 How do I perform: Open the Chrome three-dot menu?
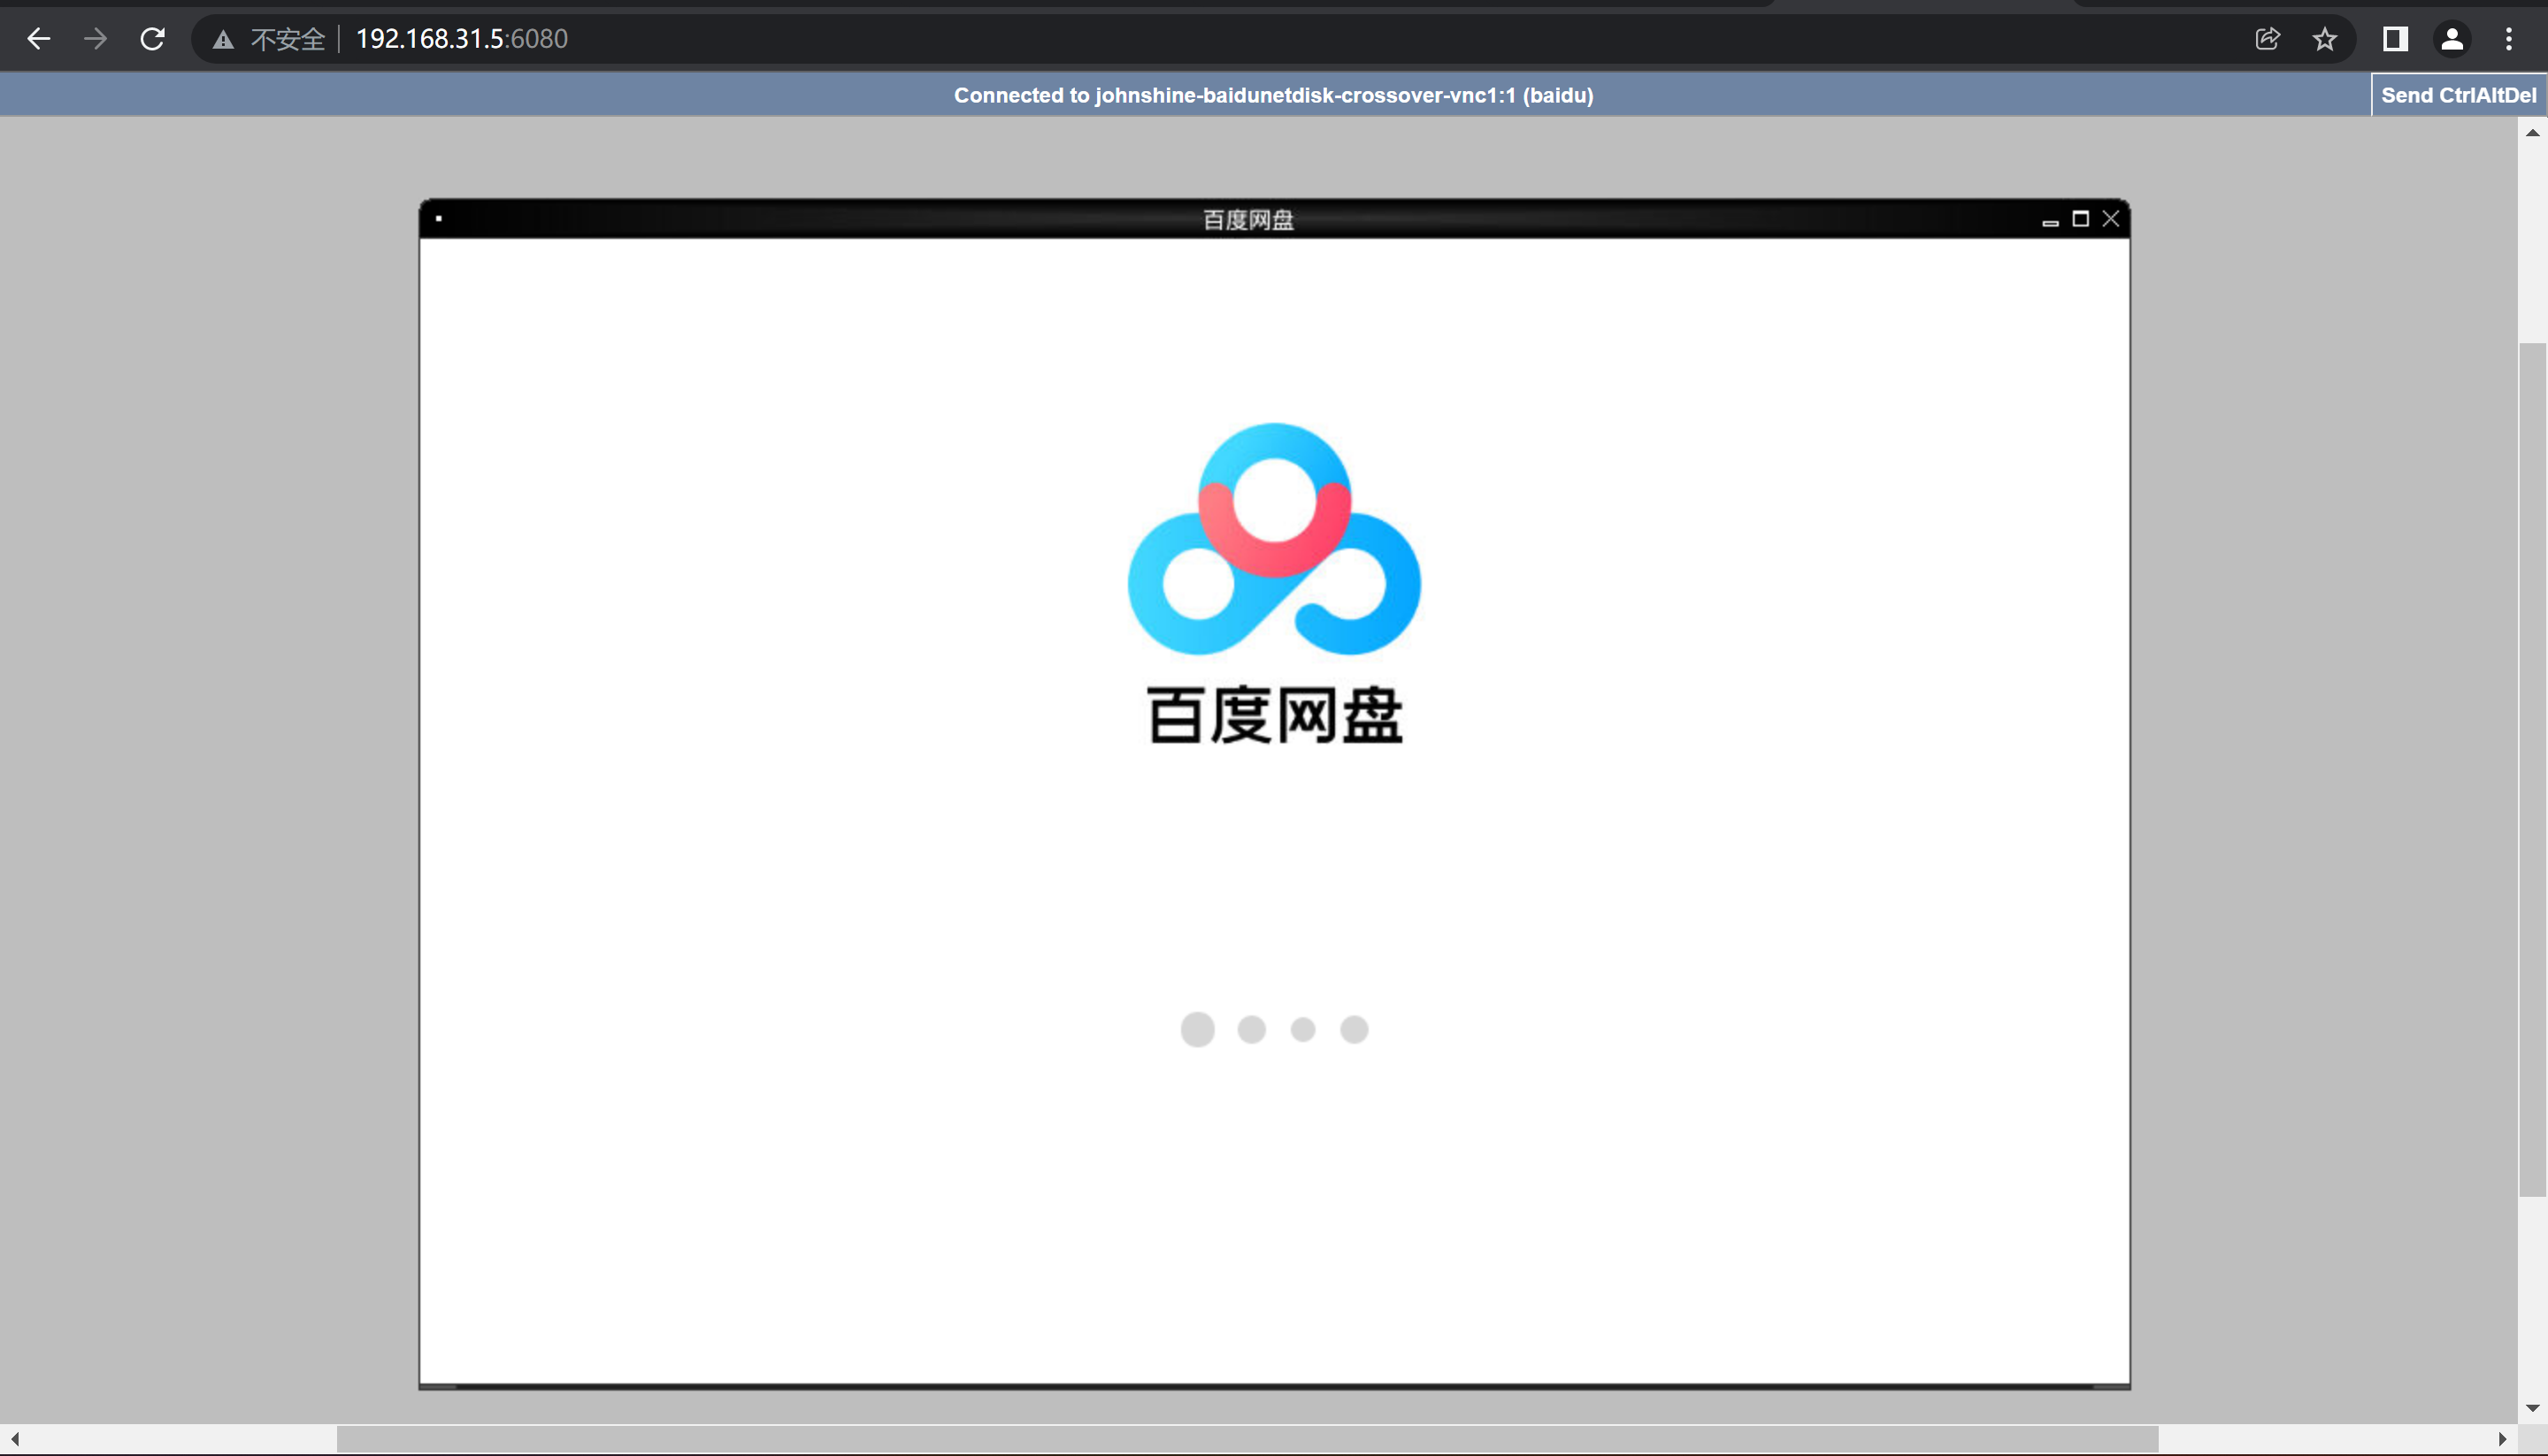pos(2508,39)
